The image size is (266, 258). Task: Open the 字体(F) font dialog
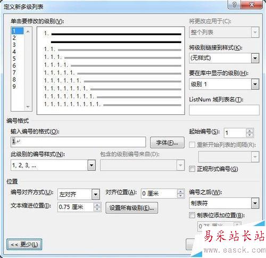pyautogui.click(x=167, y=143)
